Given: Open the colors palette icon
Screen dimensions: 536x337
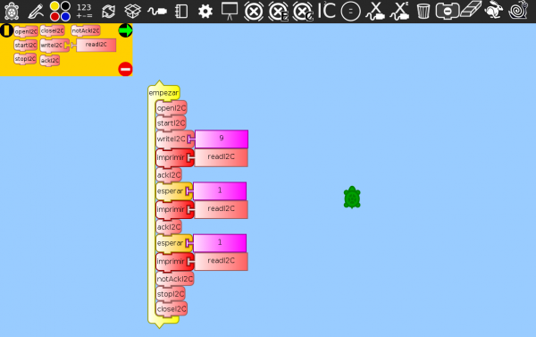Looking at the screenshot, I should 60,11.
